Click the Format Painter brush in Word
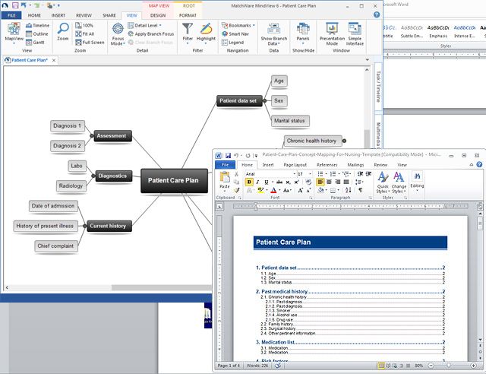This screenshot has width=486, height=374. (x=236, y=190)
